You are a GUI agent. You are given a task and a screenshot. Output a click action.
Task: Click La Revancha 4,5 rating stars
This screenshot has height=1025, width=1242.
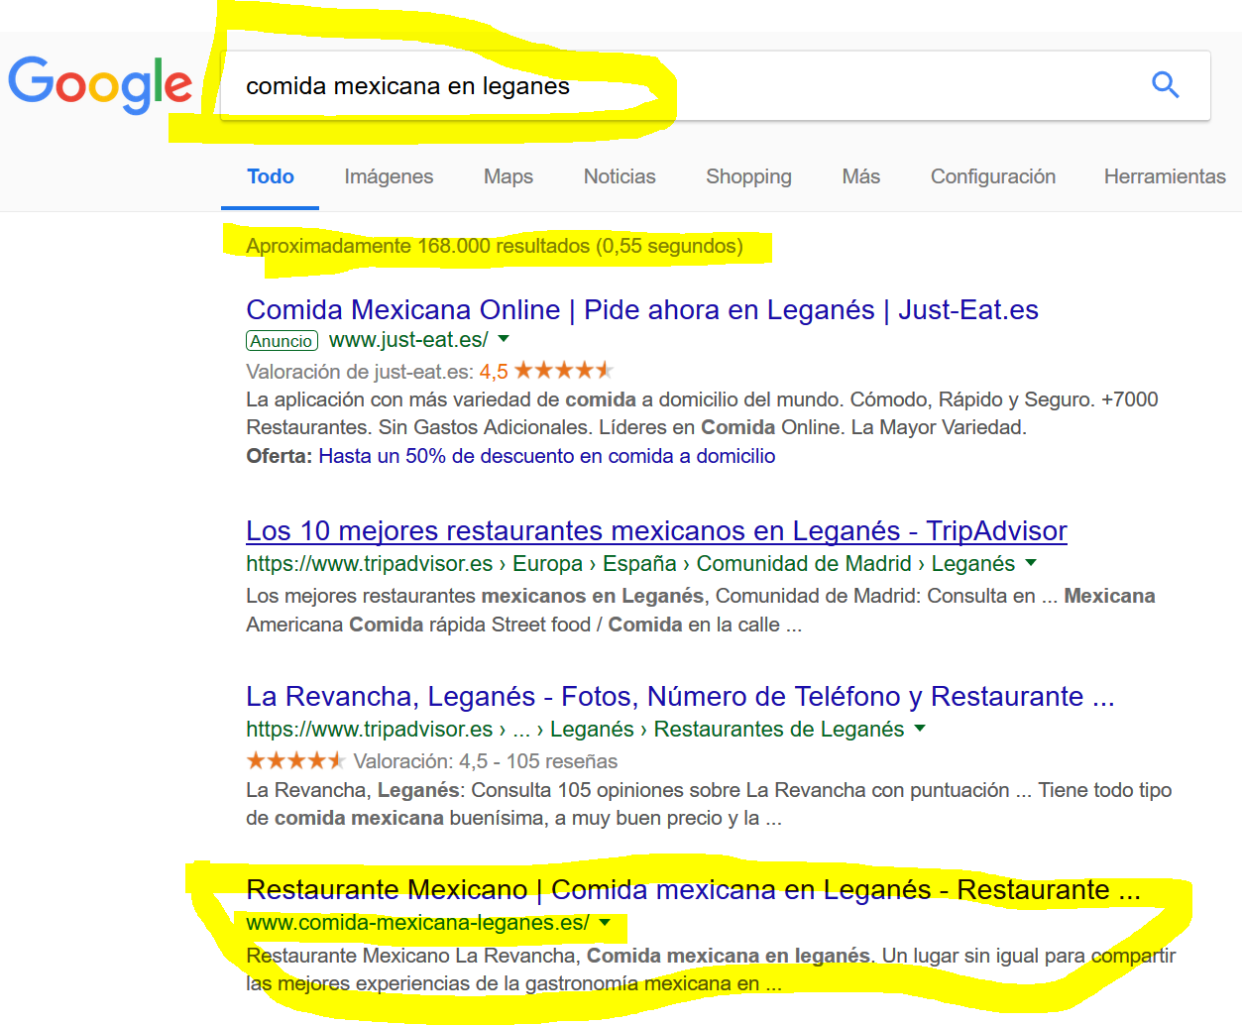click(295, 760)
